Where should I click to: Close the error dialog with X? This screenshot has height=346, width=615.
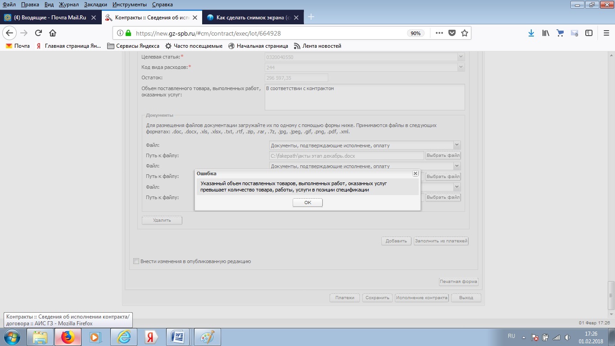point(416,173)
